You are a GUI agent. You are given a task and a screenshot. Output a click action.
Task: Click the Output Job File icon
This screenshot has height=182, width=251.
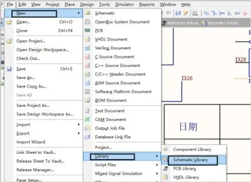(x=87, y=128)
